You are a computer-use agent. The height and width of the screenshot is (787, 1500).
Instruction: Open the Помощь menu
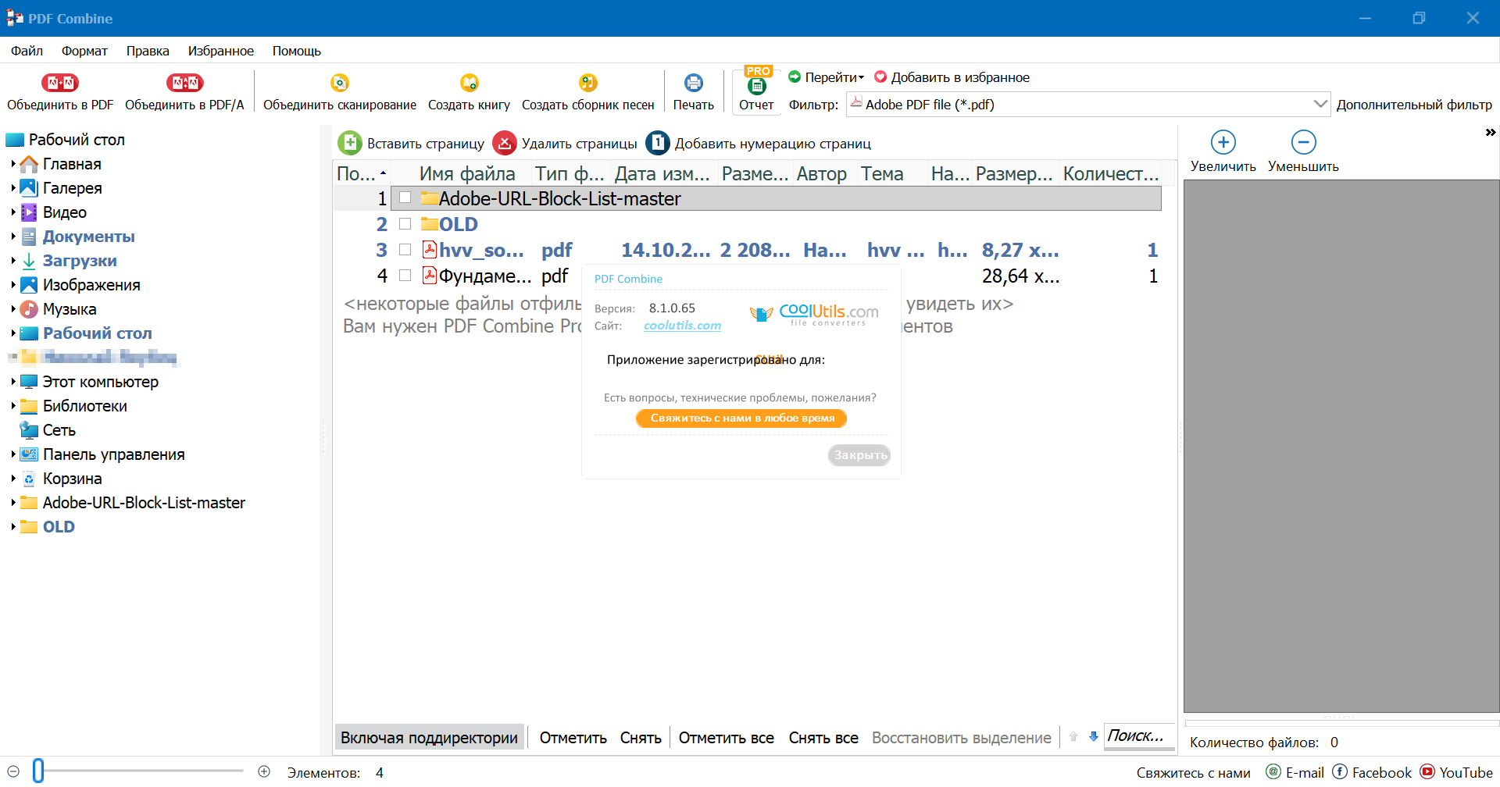297,51
